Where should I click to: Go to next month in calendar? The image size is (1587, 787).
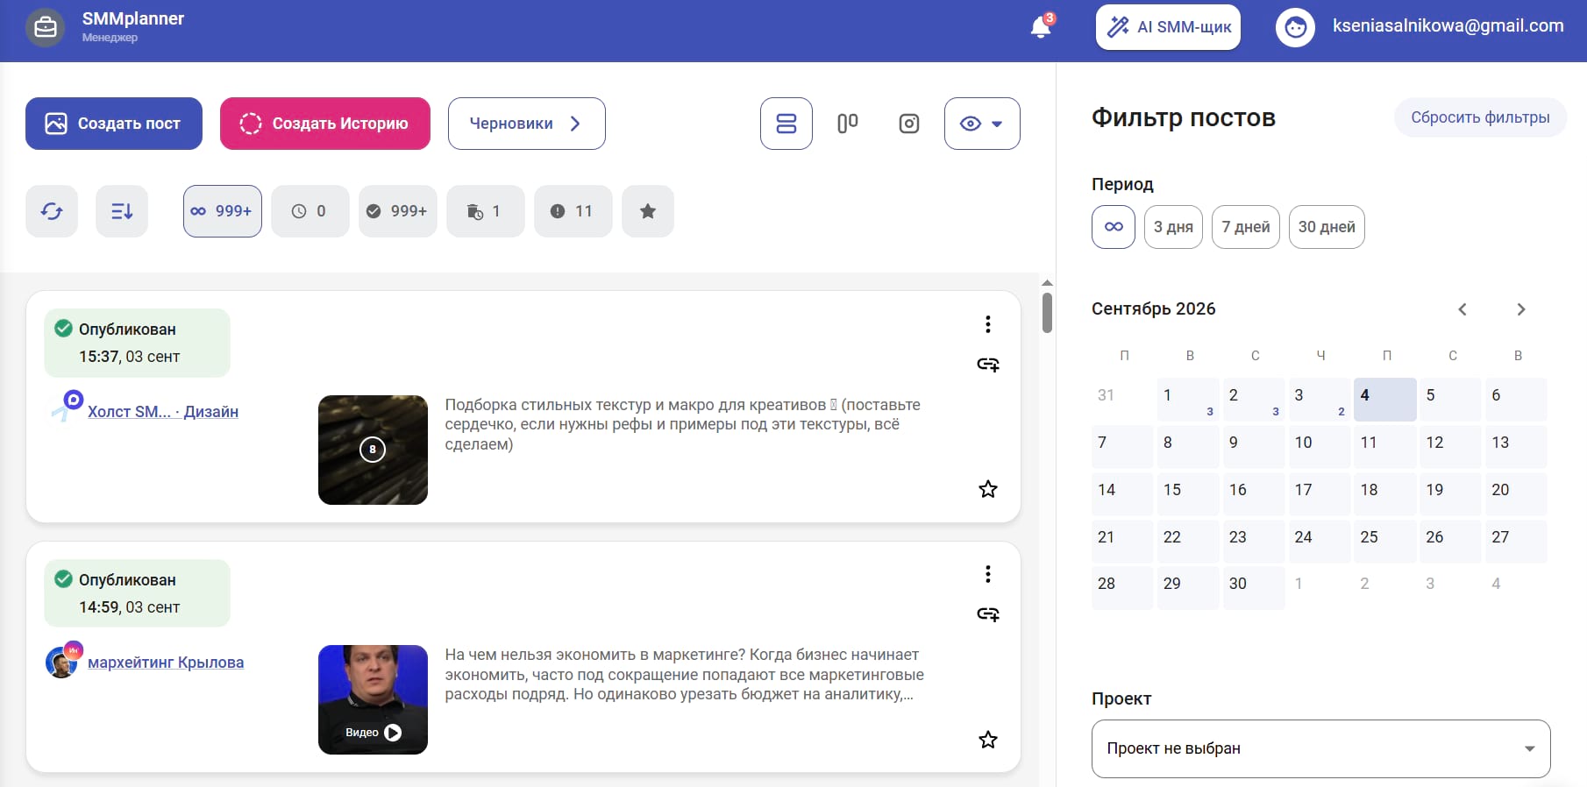pyautogui.click(x=1521, y=309)
